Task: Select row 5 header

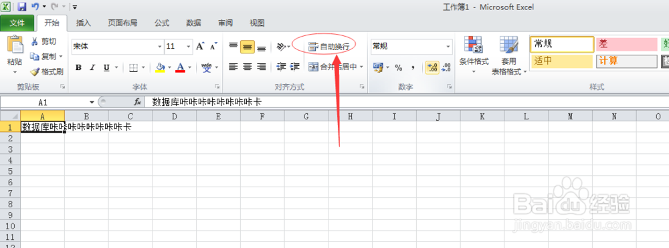Action: (x=10, y=171)
